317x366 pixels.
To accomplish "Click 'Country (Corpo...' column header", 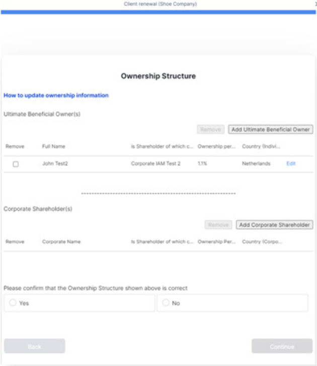I will [262, 242].
